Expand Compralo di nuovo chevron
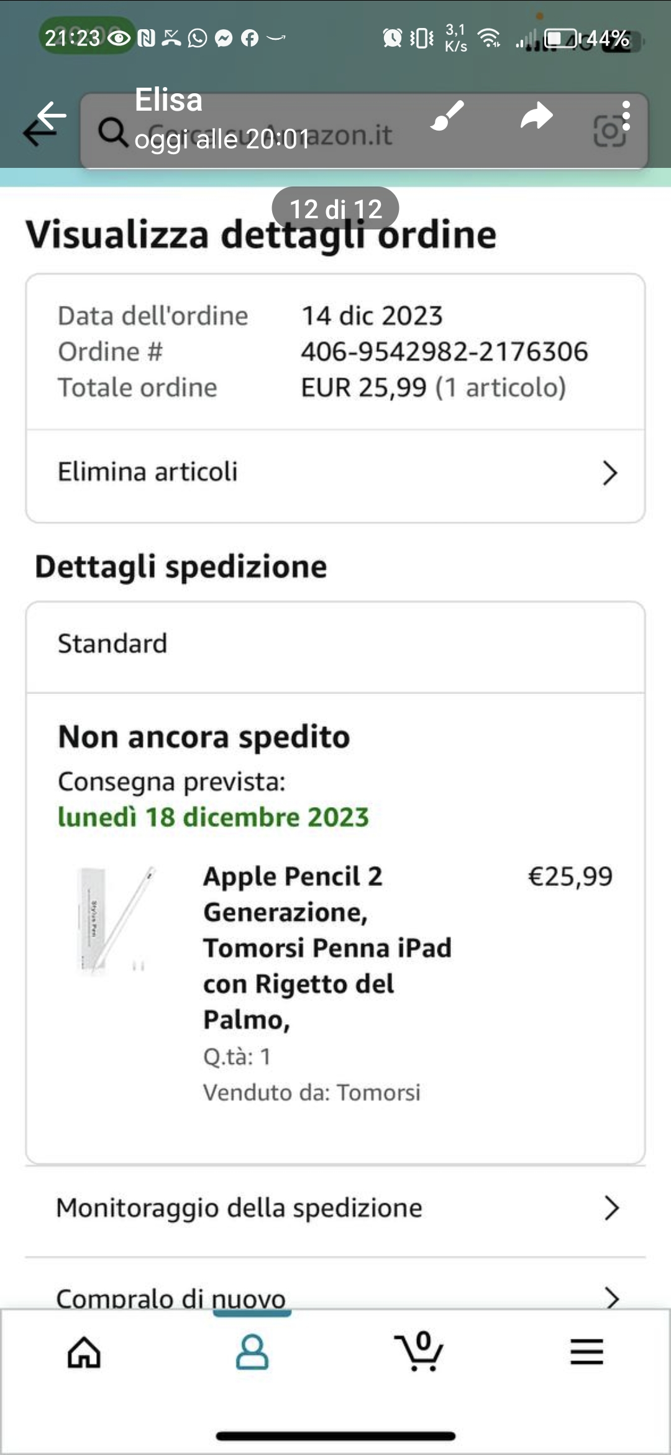This screenshot has width=671, height=1455. [611, 1298]
